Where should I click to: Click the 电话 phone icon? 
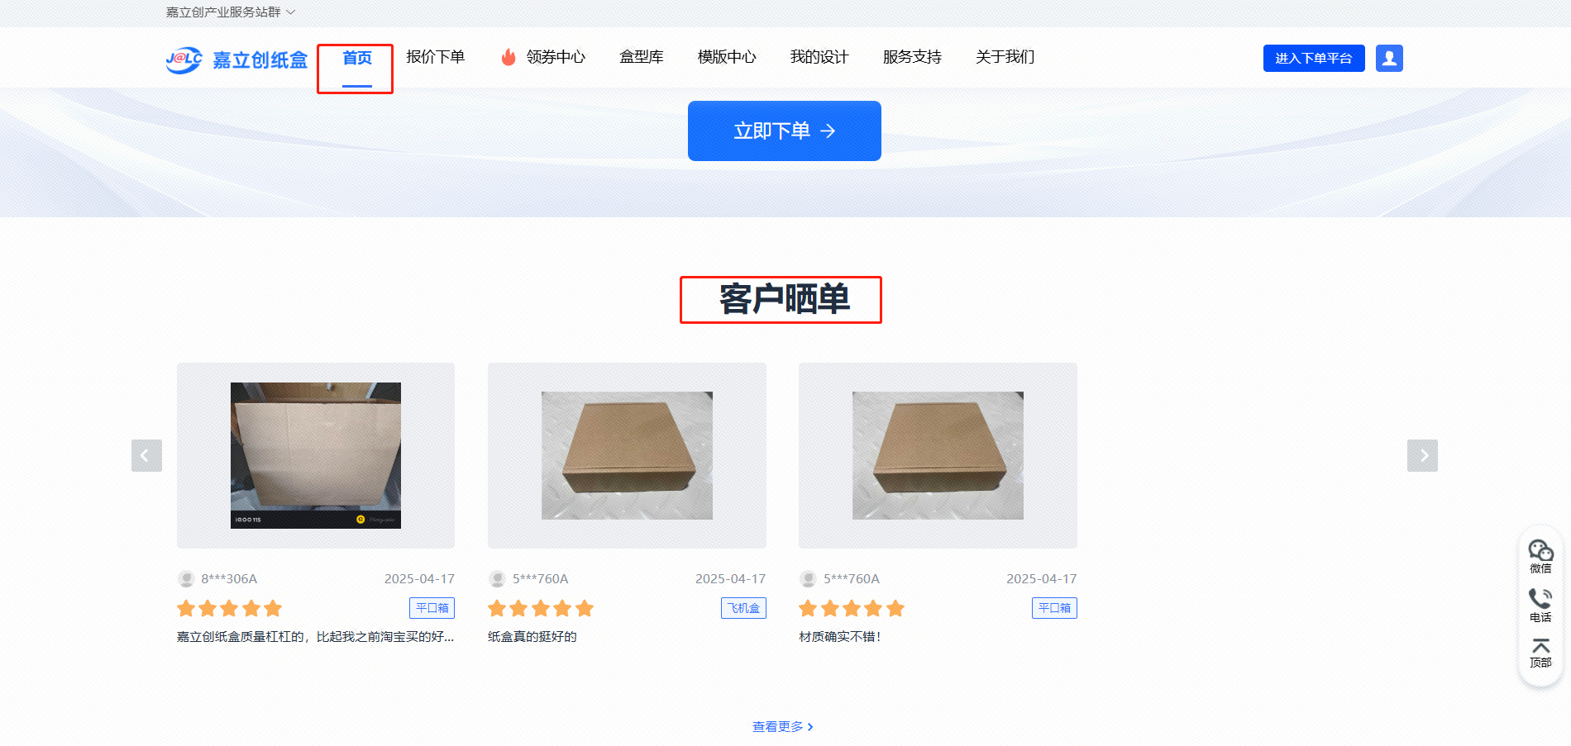[x=1540, y=605]
